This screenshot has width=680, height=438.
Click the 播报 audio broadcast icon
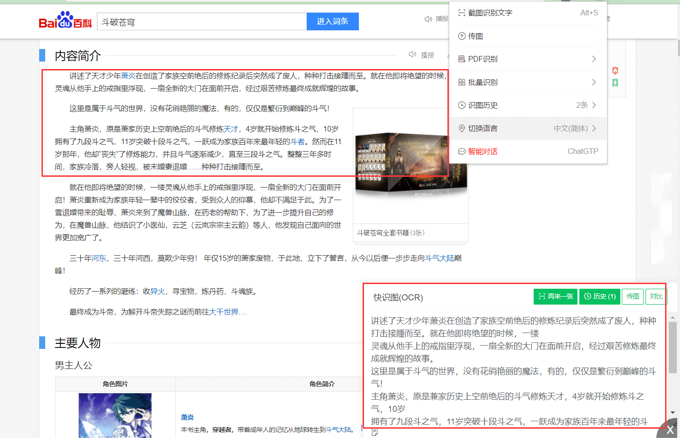(x=412, y=54)
